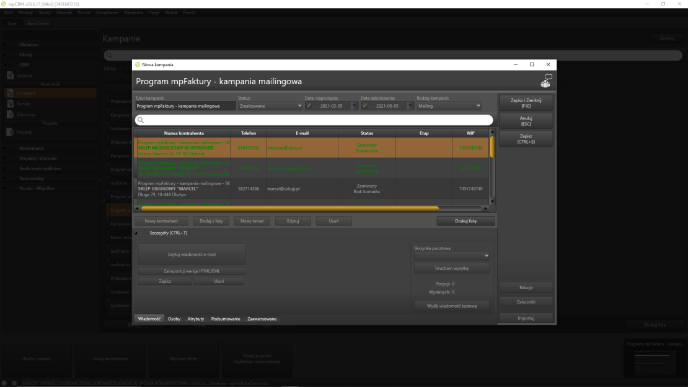Click the Zdarzenia icon in the main window sidebar
The height and width of the screenshot is (387, 688).
point(10,115)
